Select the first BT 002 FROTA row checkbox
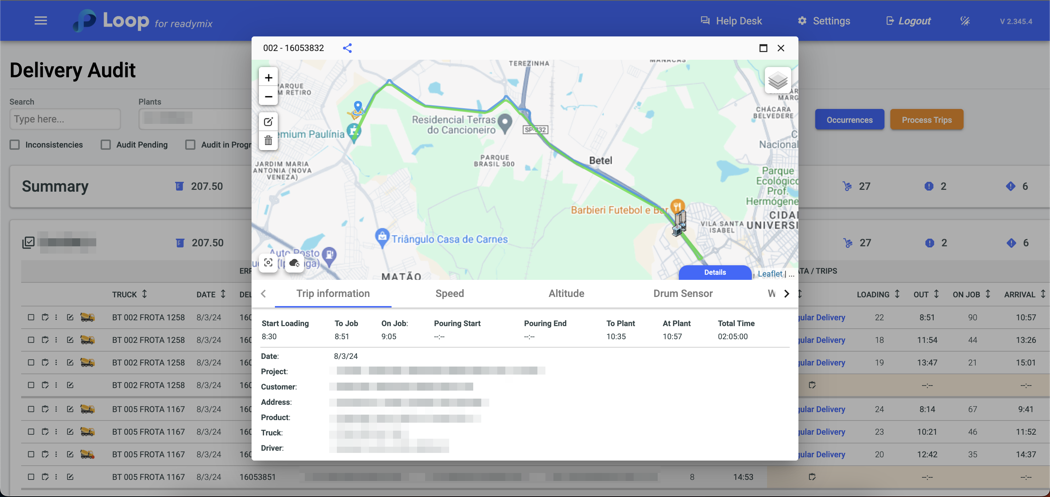The height and width of the screenshot is (497, 1050). pyautogui.click(x=31, y=317)
